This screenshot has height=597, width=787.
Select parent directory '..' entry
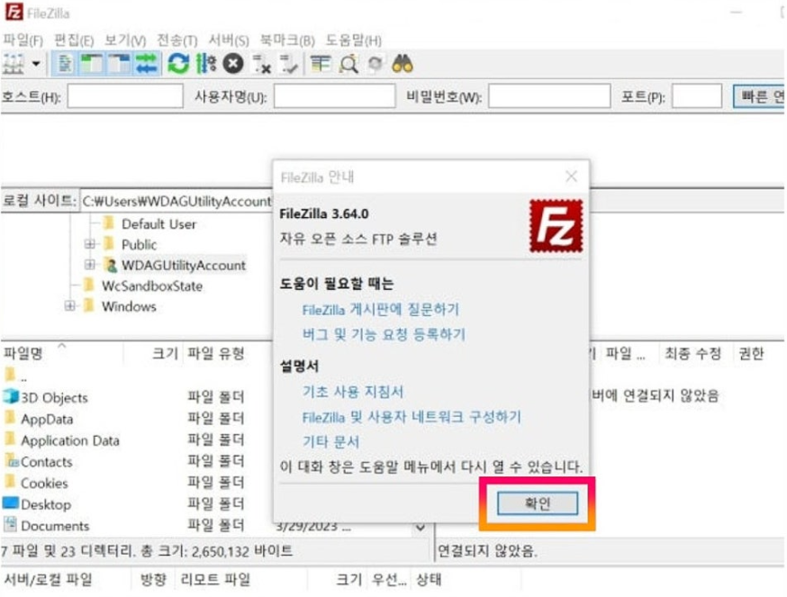tap(15, 375)
